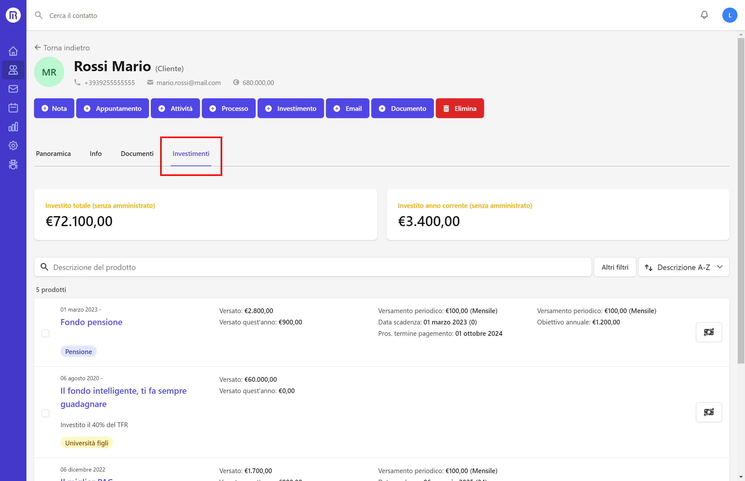Tick the checkbox next to Fondo pensione
The height and width of the screenshot is (481, 745).
coord(45,333)
